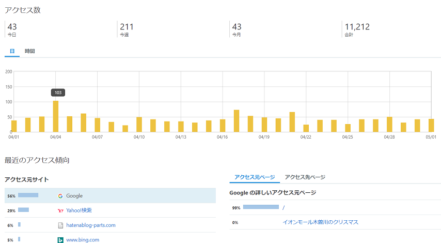
Task: Click the Bing logo icon
Action: click(x=60, y=240)
